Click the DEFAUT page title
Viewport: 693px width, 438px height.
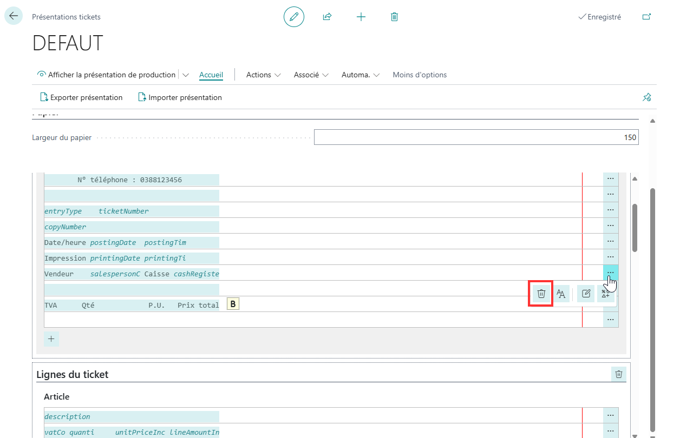68,43
